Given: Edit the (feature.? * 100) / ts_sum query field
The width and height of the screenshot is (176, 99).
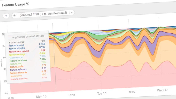Looking at the screenshot, I should click(43, 14).
